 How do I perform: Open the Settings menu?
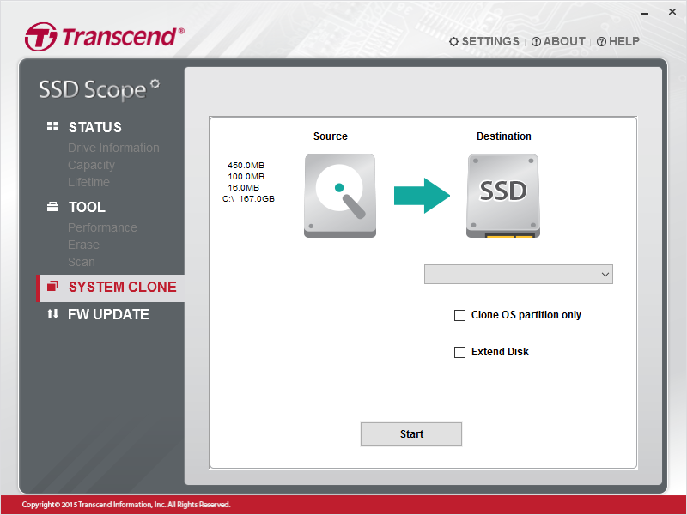(x=484, y=41)
